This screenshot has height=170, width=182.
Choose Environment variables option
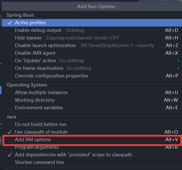coord(92,108)
